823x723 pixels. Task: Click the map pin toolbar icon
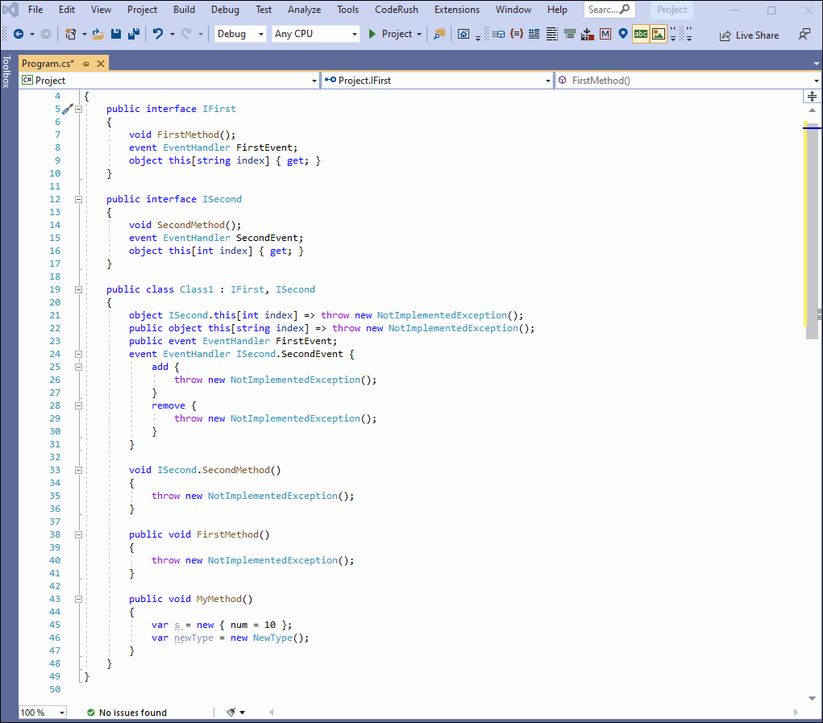tap(621, 34)
